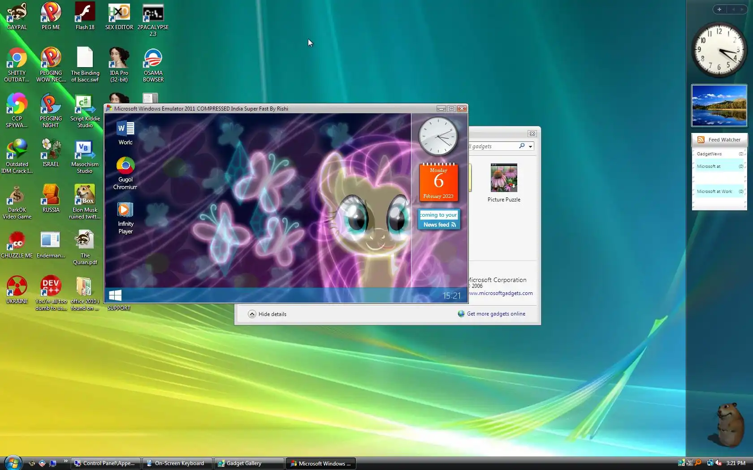Click the 15:21 time in emulator taskbar

[452, 295]
